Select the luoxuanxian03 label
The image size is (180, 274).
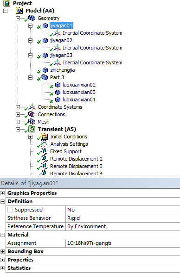(79, 92)
